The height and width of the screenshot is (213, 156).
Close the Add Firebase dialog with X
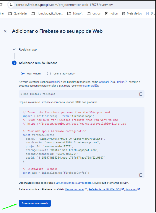pyautogui.click(x=5, y=31)
